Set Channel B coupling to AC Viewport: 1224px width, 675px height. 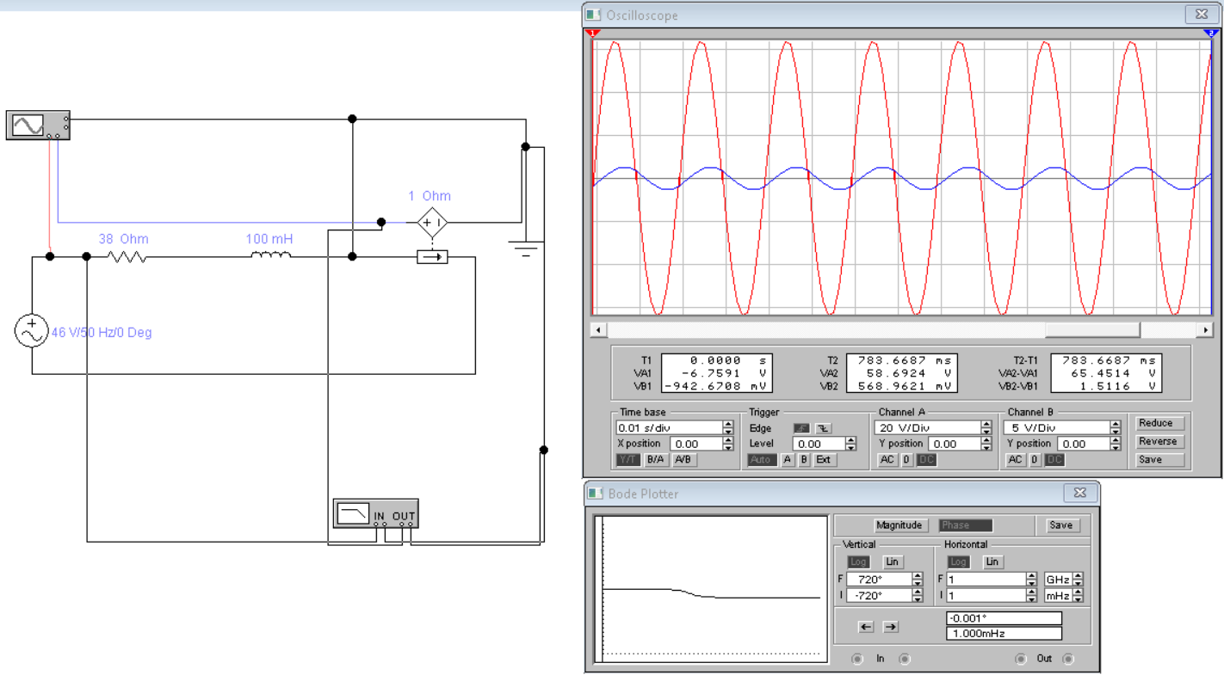[x=1017, y=460]
